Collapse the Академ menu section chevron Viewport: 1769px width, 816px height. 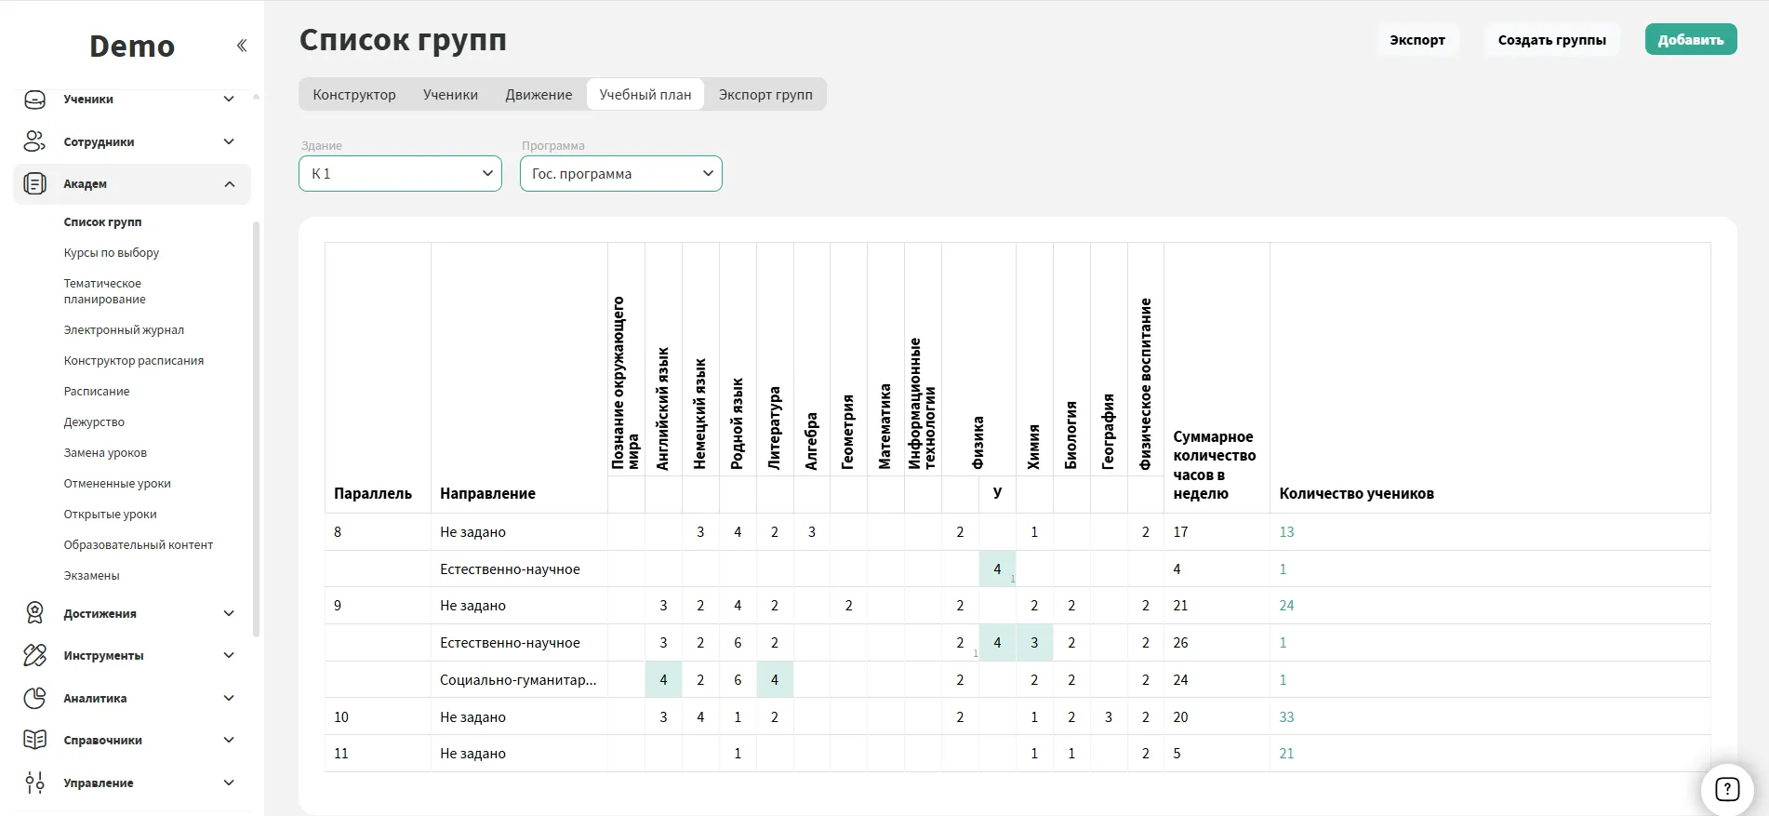pyautogui.click(x=230, y=184)
